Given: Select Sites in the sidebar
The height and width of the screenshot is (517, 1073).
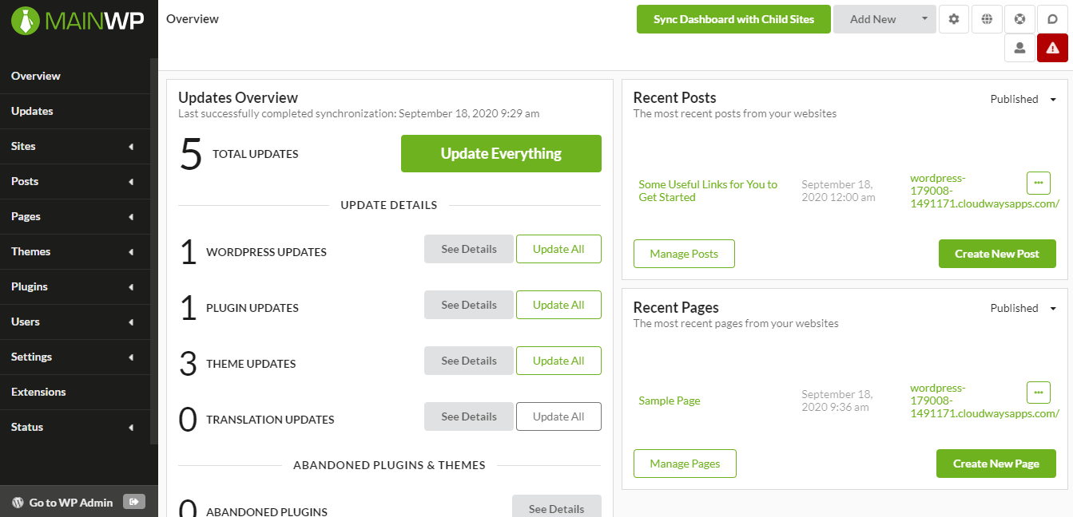Looking at the screenshot, I should (75, 146).
